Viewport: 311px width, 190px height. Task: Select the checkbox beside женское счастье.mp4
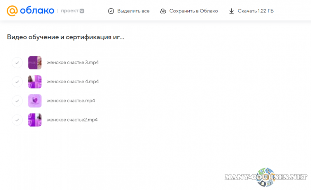[17, 101]
